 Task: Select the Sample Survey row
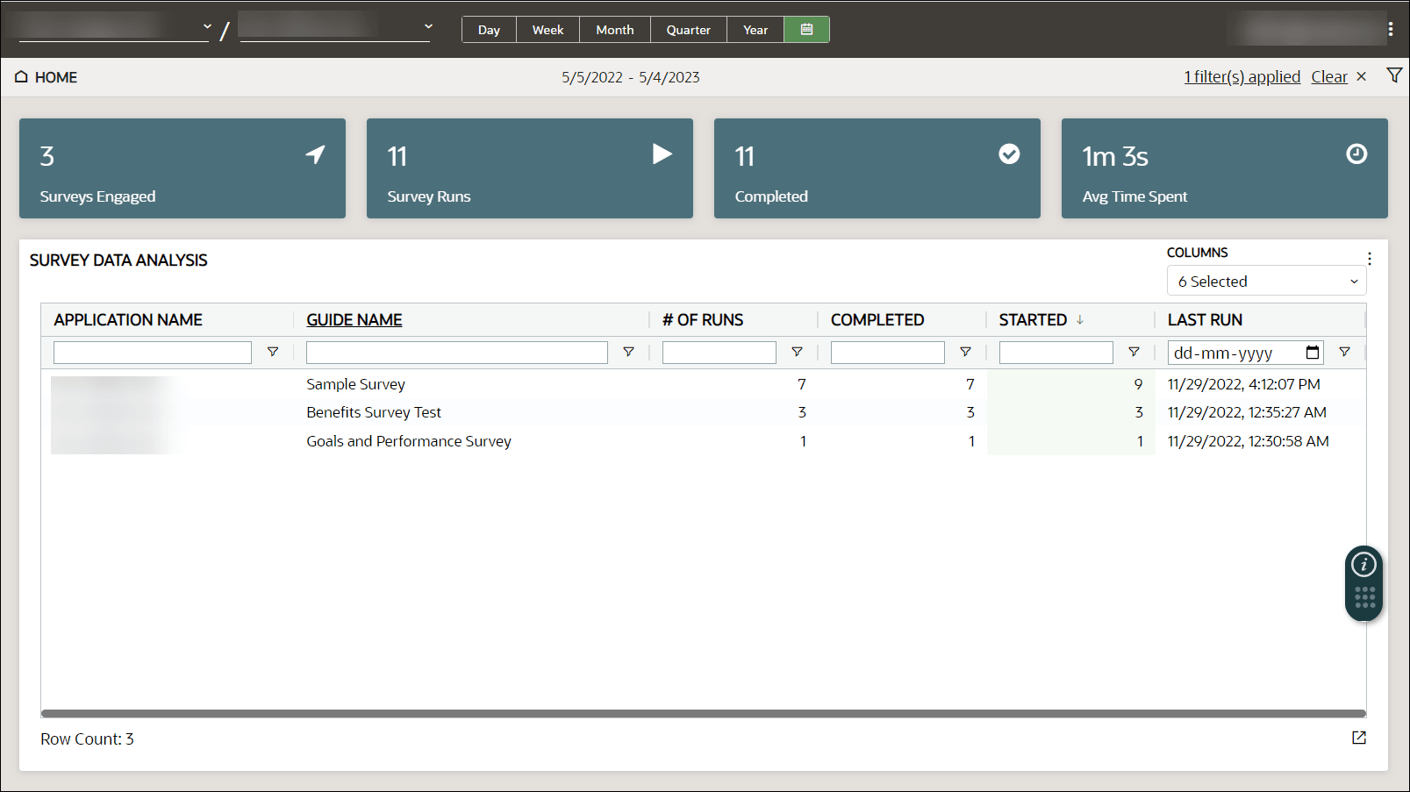click(x=704, y=384)
